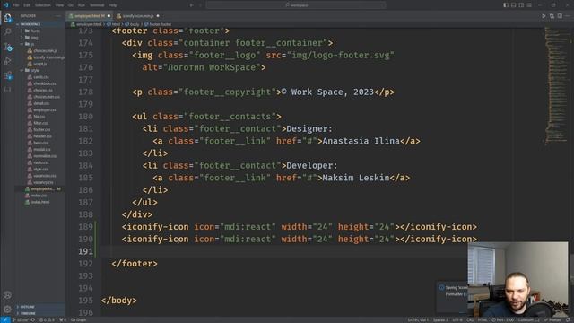Place cursor on empty line 191

[x=283, y=251]
